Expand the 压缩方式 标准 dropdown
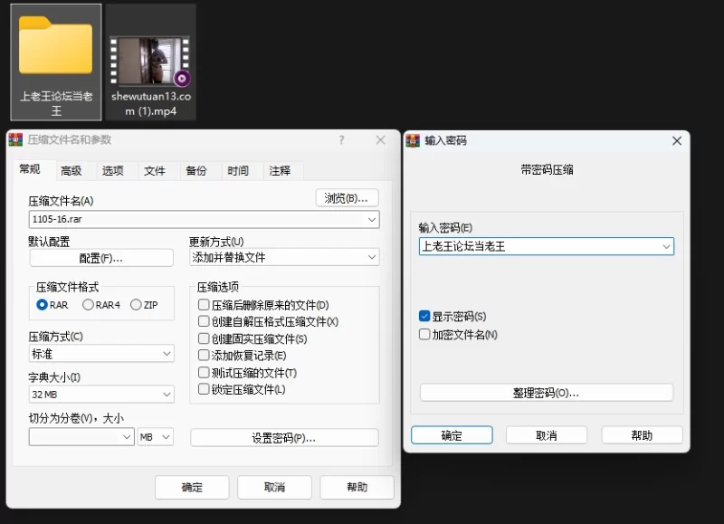This screenshot has width=724, height=524. [x=167, y=354]
